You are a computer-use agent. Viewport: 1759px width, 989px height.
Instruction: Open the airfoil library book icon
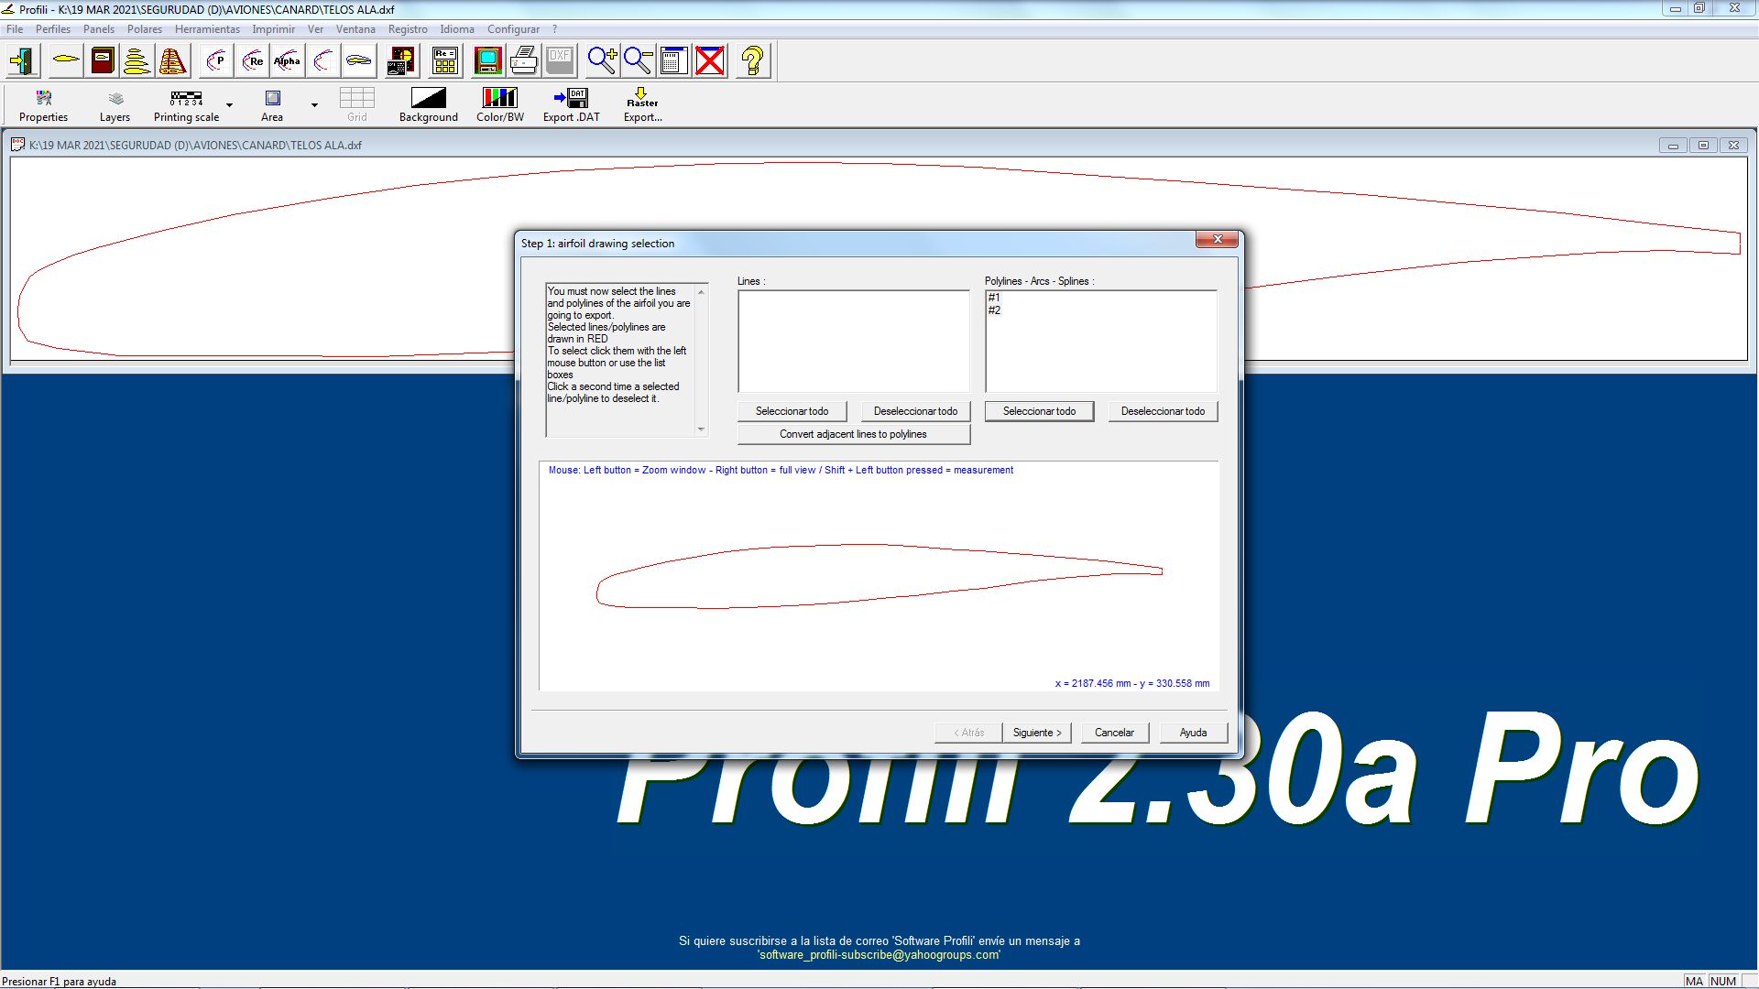point(103,61)
